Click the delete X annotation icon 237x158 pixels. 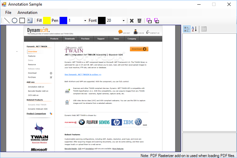132,21
